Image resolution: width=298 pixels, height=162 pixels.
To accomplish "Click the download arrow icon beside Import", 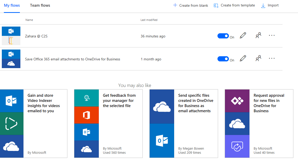I will tap(263, 6).
